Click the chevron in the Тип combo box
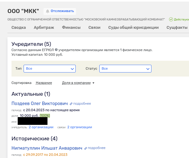189x158 pixels. point(72,69)
